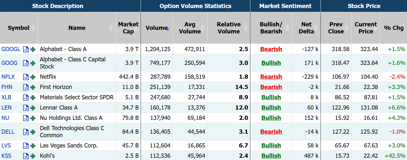Image resolution: width=407 pixels, height=160 pixels.
Task: Click the green plus icon for GOOG
Action: tap(33, 63)
